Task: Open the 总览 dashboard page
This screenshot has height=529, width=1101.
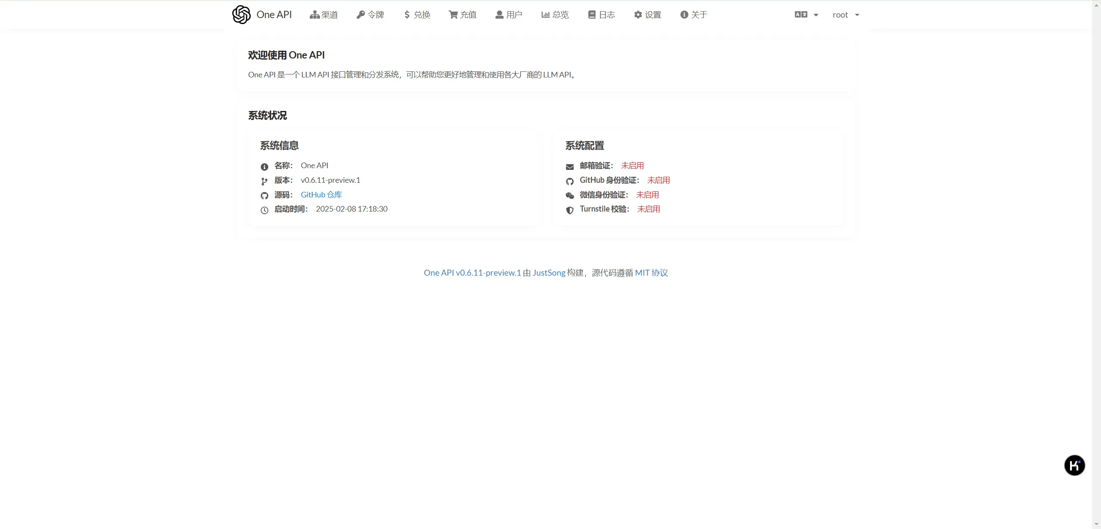Action: tap(555, 15)
